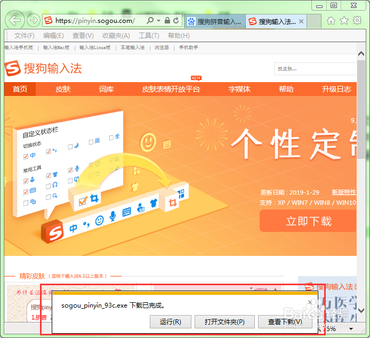Screen dimensions: 370x338
Task: Open the browser Home icon
Action: [x=331, y=21]
